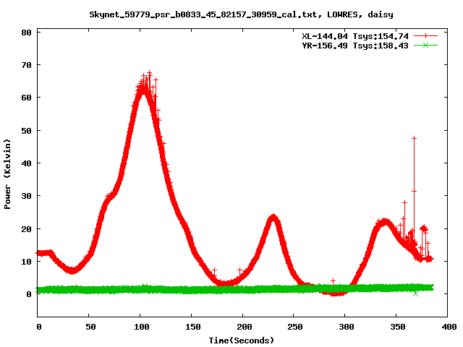
Task: Click the y-axis tick label 80
Action: pos(26,33)
